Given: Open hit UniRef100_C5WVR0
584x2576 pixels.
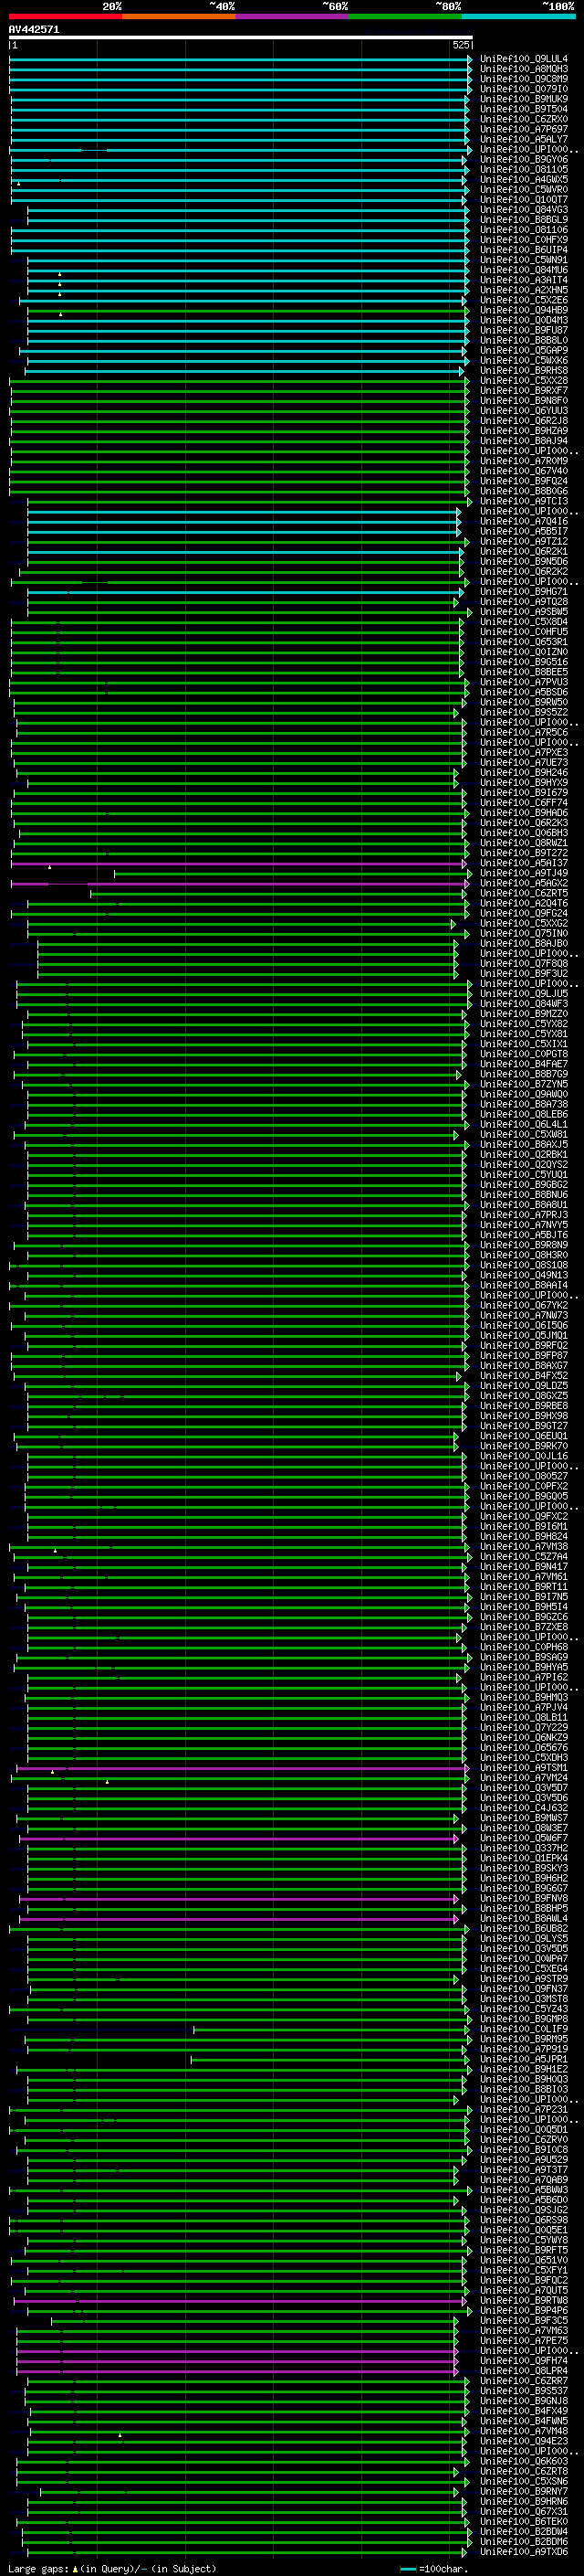Looking at the screenshot, I should click(523, 190).
